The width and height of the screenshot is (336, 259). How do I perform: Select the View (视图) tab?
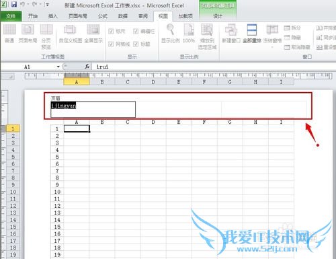click(163, 16)
